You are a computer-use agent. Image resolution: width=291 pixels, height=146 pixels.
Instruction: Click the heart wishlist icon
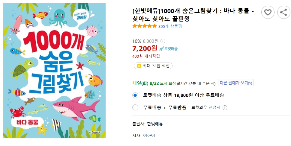coord(268,12)
